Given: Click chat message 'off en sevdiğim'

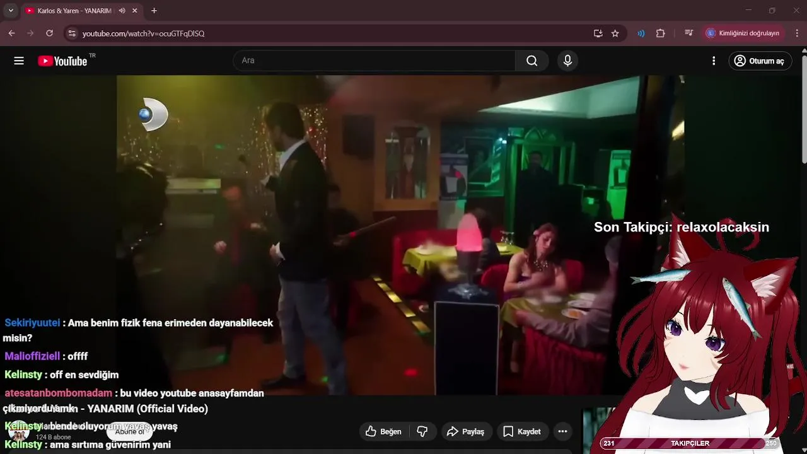Looking at the screenshot, I should tap(84, 375).
